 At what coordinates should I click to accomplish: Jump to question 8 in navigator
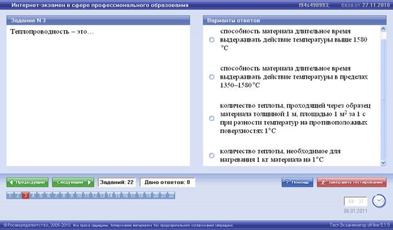[x=64, y=195]
